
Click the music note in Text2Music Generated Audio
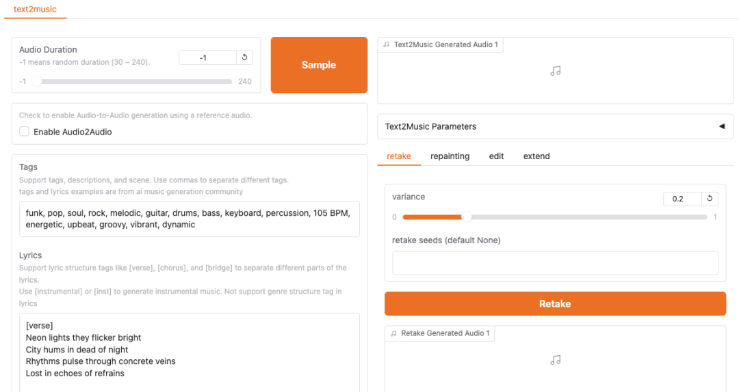pyautogui.click(x=556, y=71)
